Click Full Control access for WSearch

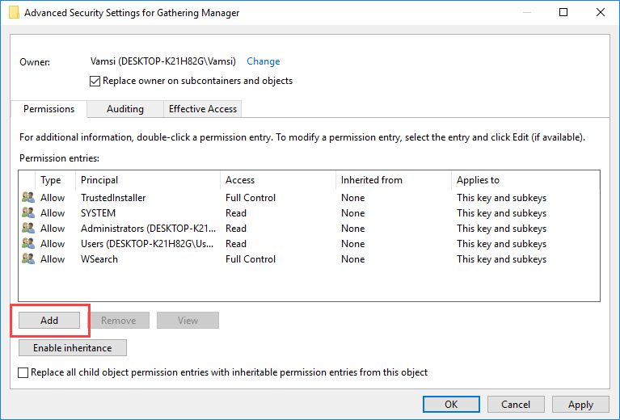click(251, 259)
